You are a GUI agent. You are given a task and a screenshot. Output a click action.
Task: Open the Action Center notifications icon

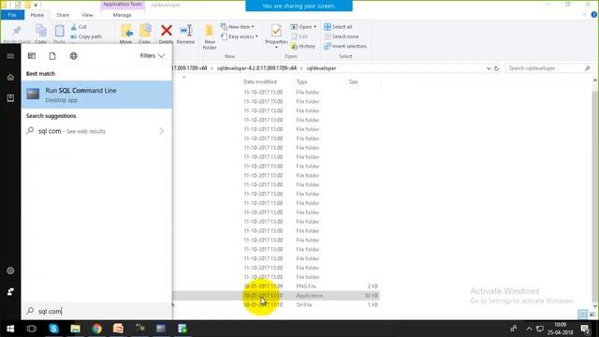click(x=585, y=329)
